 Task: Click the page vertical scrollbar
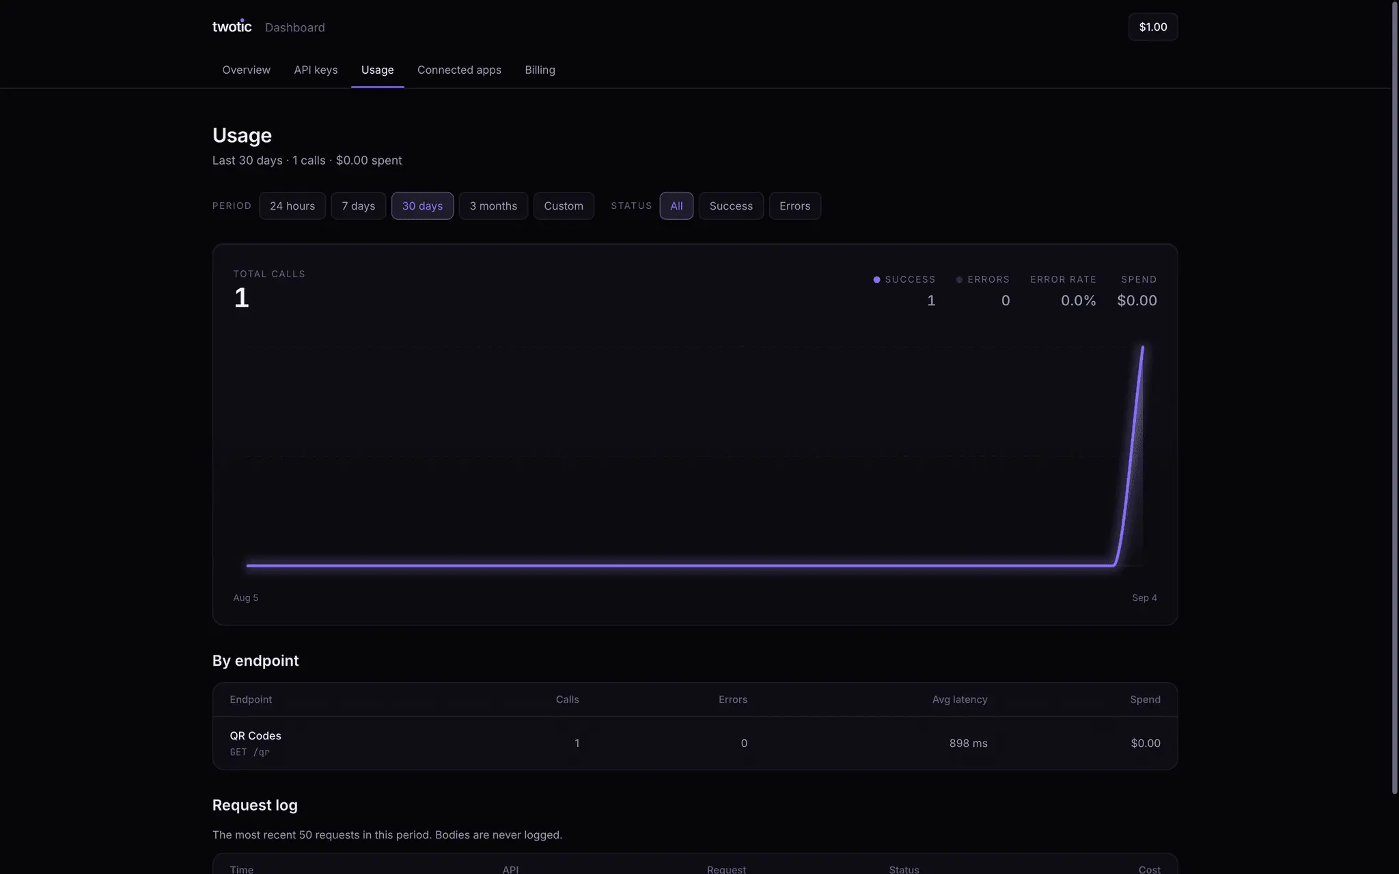pos(1395,397)
